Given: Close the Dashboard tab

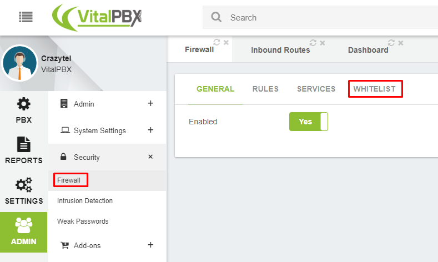Looking at the screenshot, I should 401,43.
